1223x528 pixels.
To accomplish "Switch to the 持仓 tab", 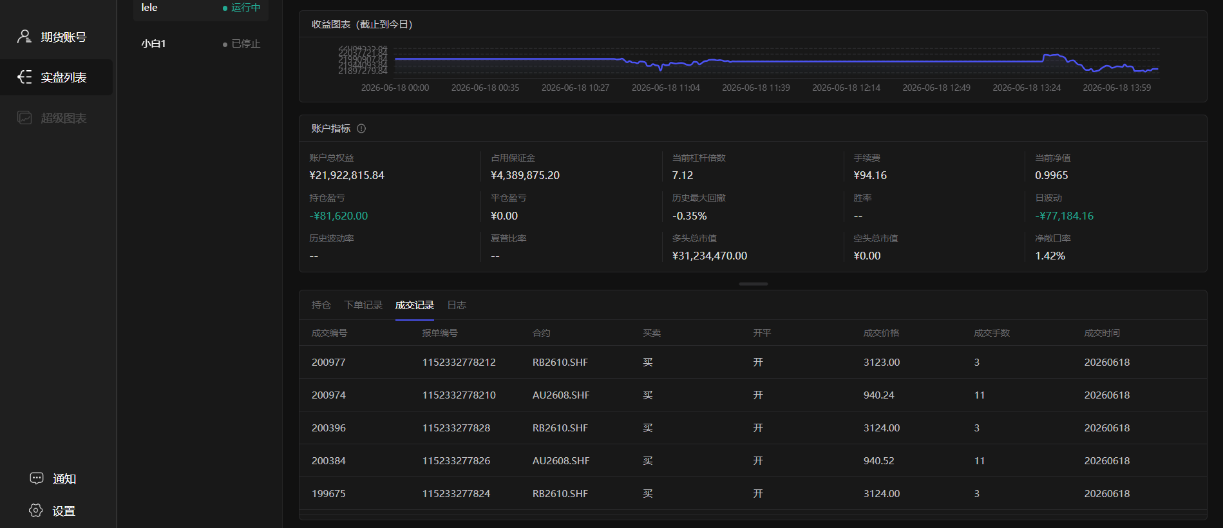I will (321, 305).
